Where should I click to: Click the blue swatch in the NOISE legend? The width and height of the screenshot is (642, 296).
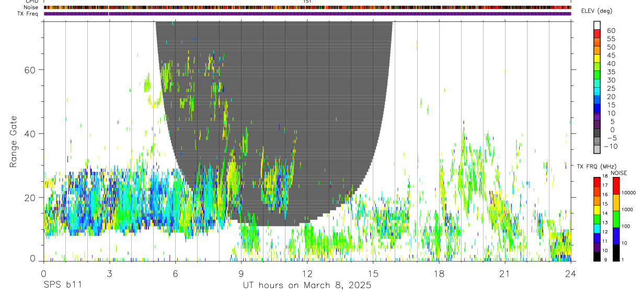[x=616, y=236]
